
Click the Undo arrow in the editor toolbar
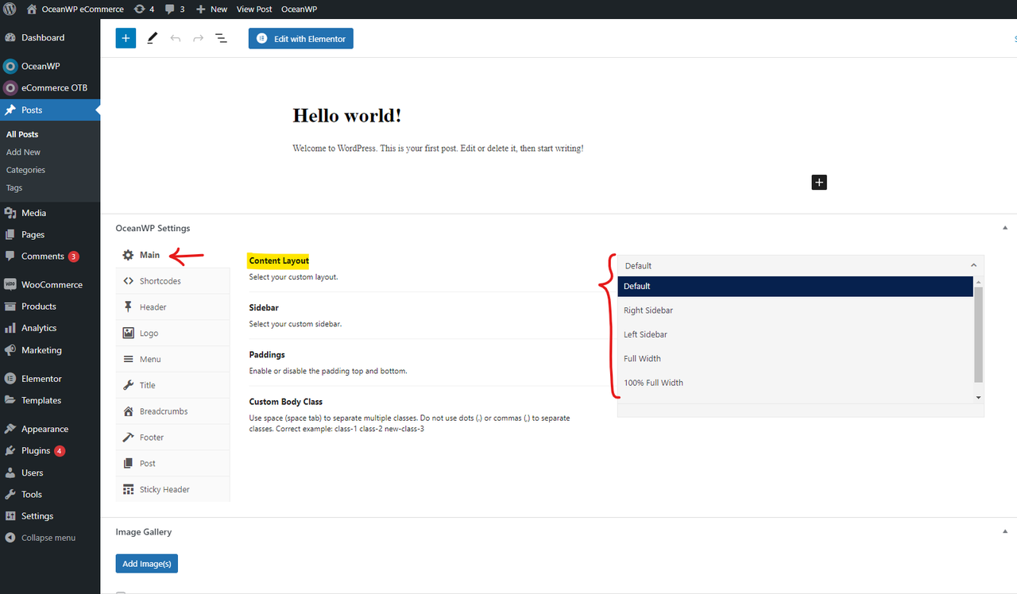[x=176, y=38]
